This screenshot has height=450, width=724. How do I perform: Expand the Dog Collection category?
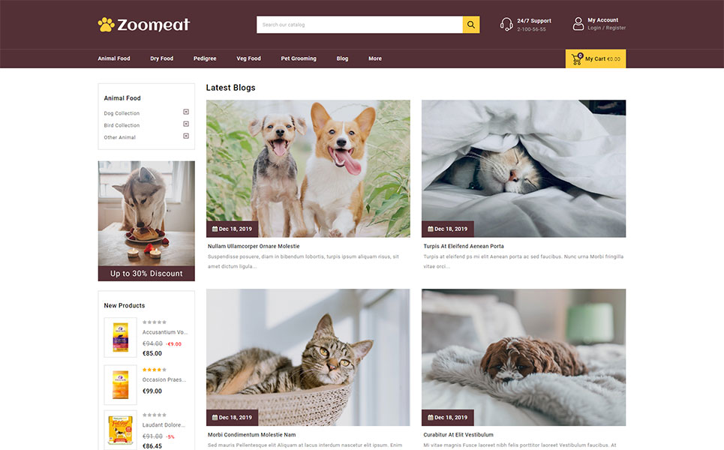pos(186,112)
